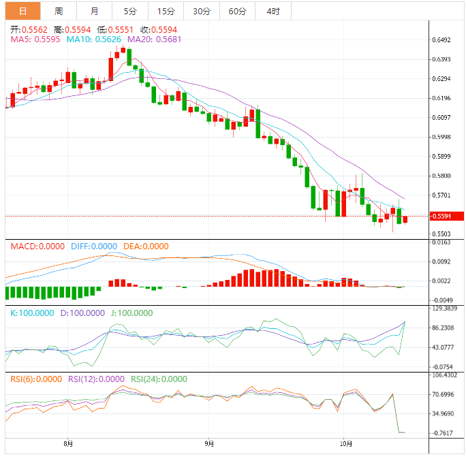This screenshot has height=459, width=466.
Task: Click the DEA value label
Action: click(x=146, y=247)
